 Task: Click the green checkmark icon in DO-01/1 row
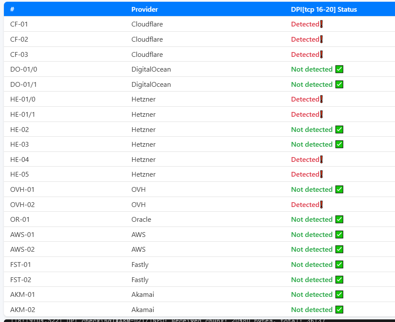339,84
